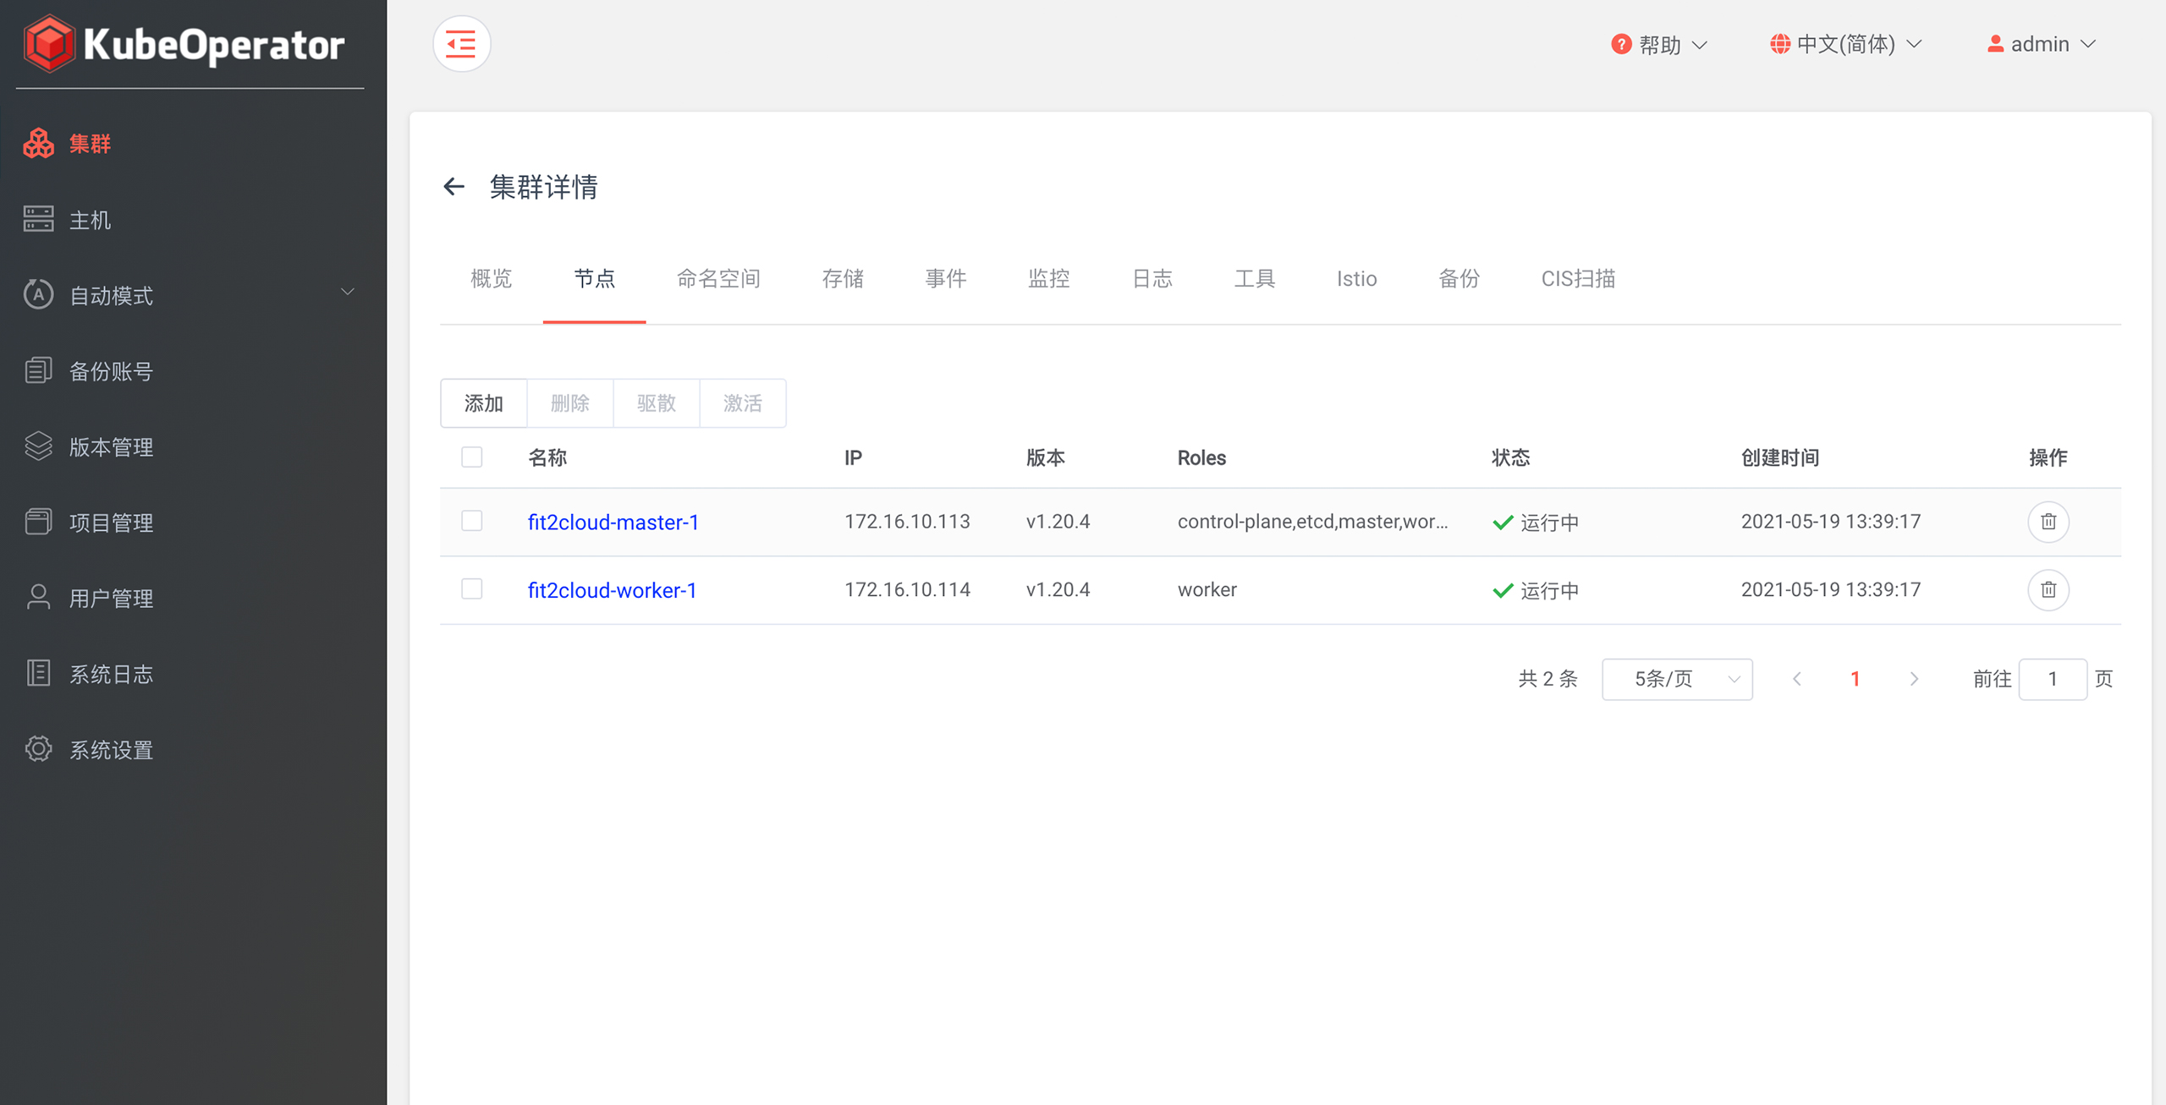The width and height of the screenshot is (2166, 1105).
Task: Open the 系统设置 gear item
Action: tap(193, 749)
